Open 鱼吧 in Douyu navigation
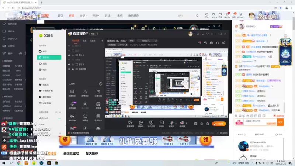This screenshot has height=166, width=295. click(120, 15)
